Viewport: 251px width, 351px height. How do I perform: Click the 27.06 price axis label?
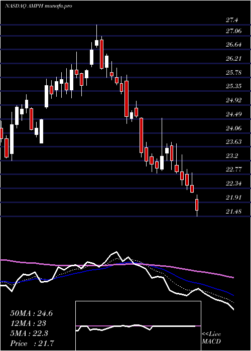coord(233,31)
